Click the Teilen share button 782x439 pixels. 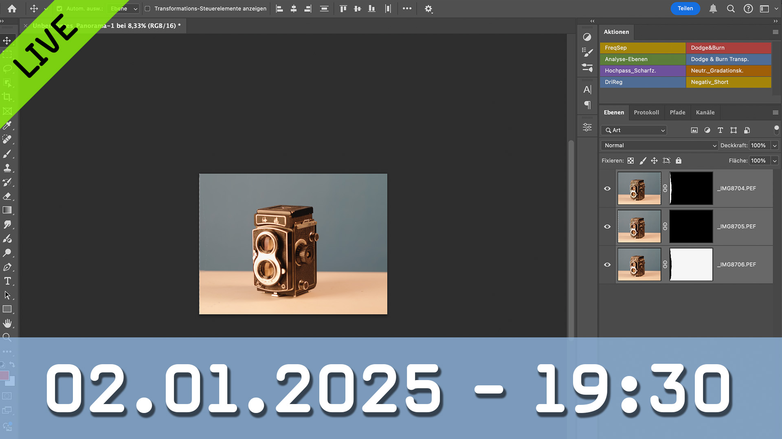coord(685,9)
